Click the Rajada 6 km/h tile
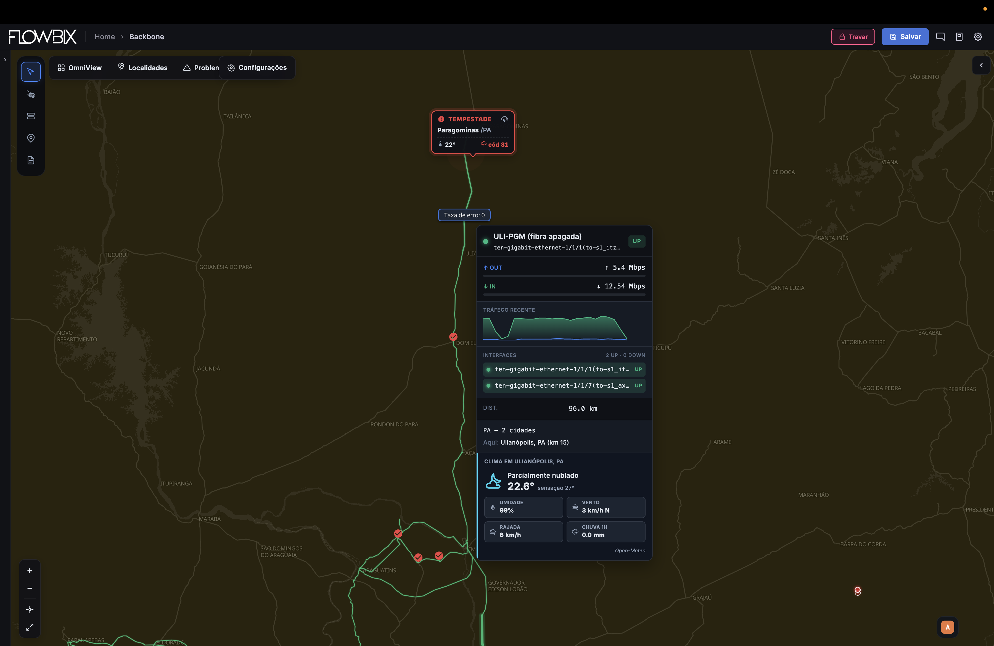Screen dimensions: 994x646 523,532
